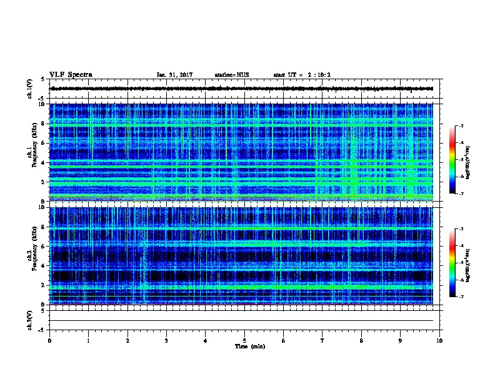Click the "VLF Spectra" plot title

pos(71,75)
